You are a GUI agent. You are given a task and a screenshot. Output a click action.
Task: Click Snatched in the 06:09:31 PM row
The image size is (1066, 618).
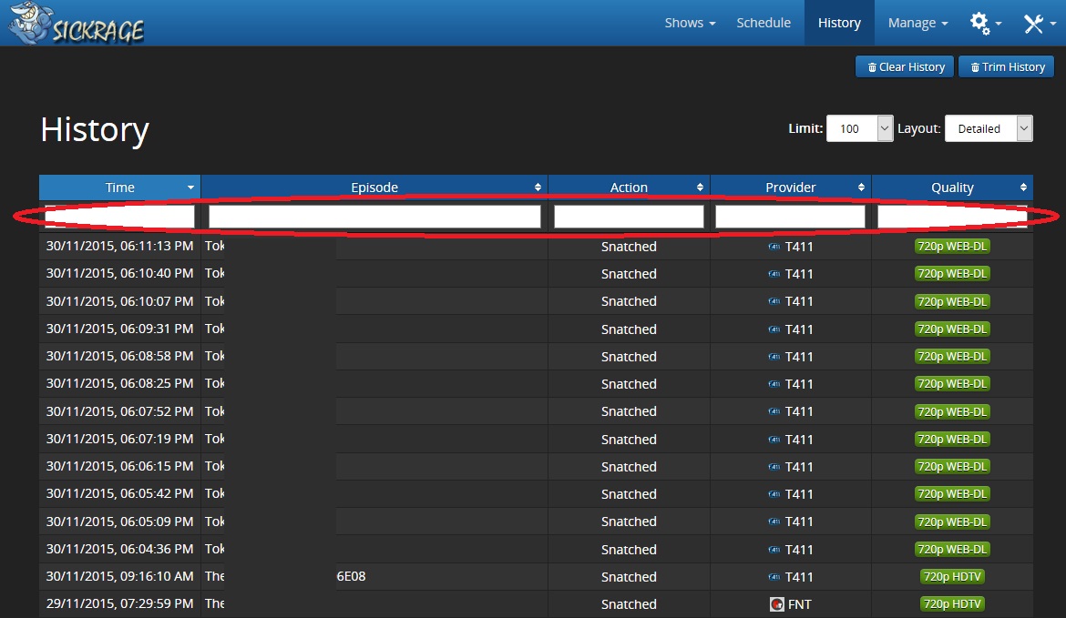(x=629, y=329)
